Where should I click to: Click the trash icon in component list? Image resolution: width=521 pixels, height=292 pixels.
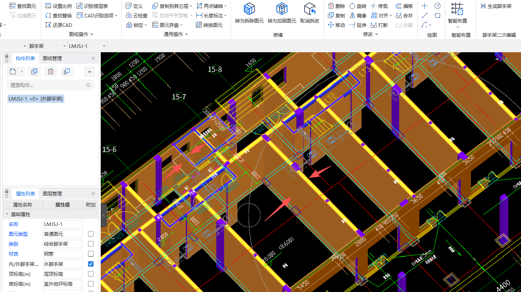pos(51,72)
